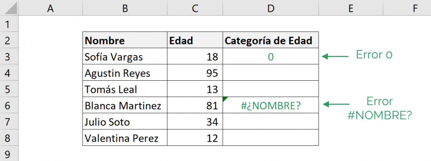431x161 pixels.
Task: Click the cell showing #¿NOMBRE? error
Action: click(x=271, y=105)
